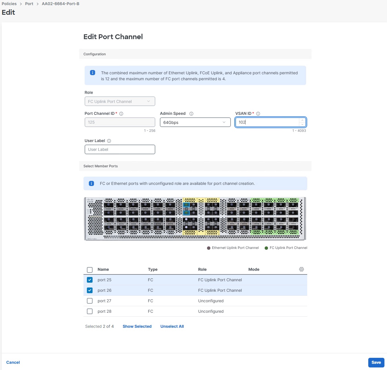Click the Port Channel ID field

(x=120, y=122)
